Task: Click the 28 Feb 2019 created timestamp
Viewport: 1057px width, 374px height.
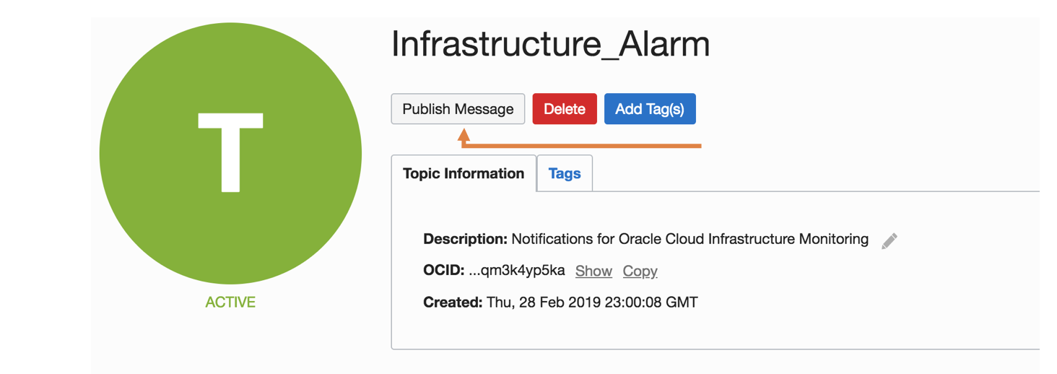Action: [x=592, y=303]
